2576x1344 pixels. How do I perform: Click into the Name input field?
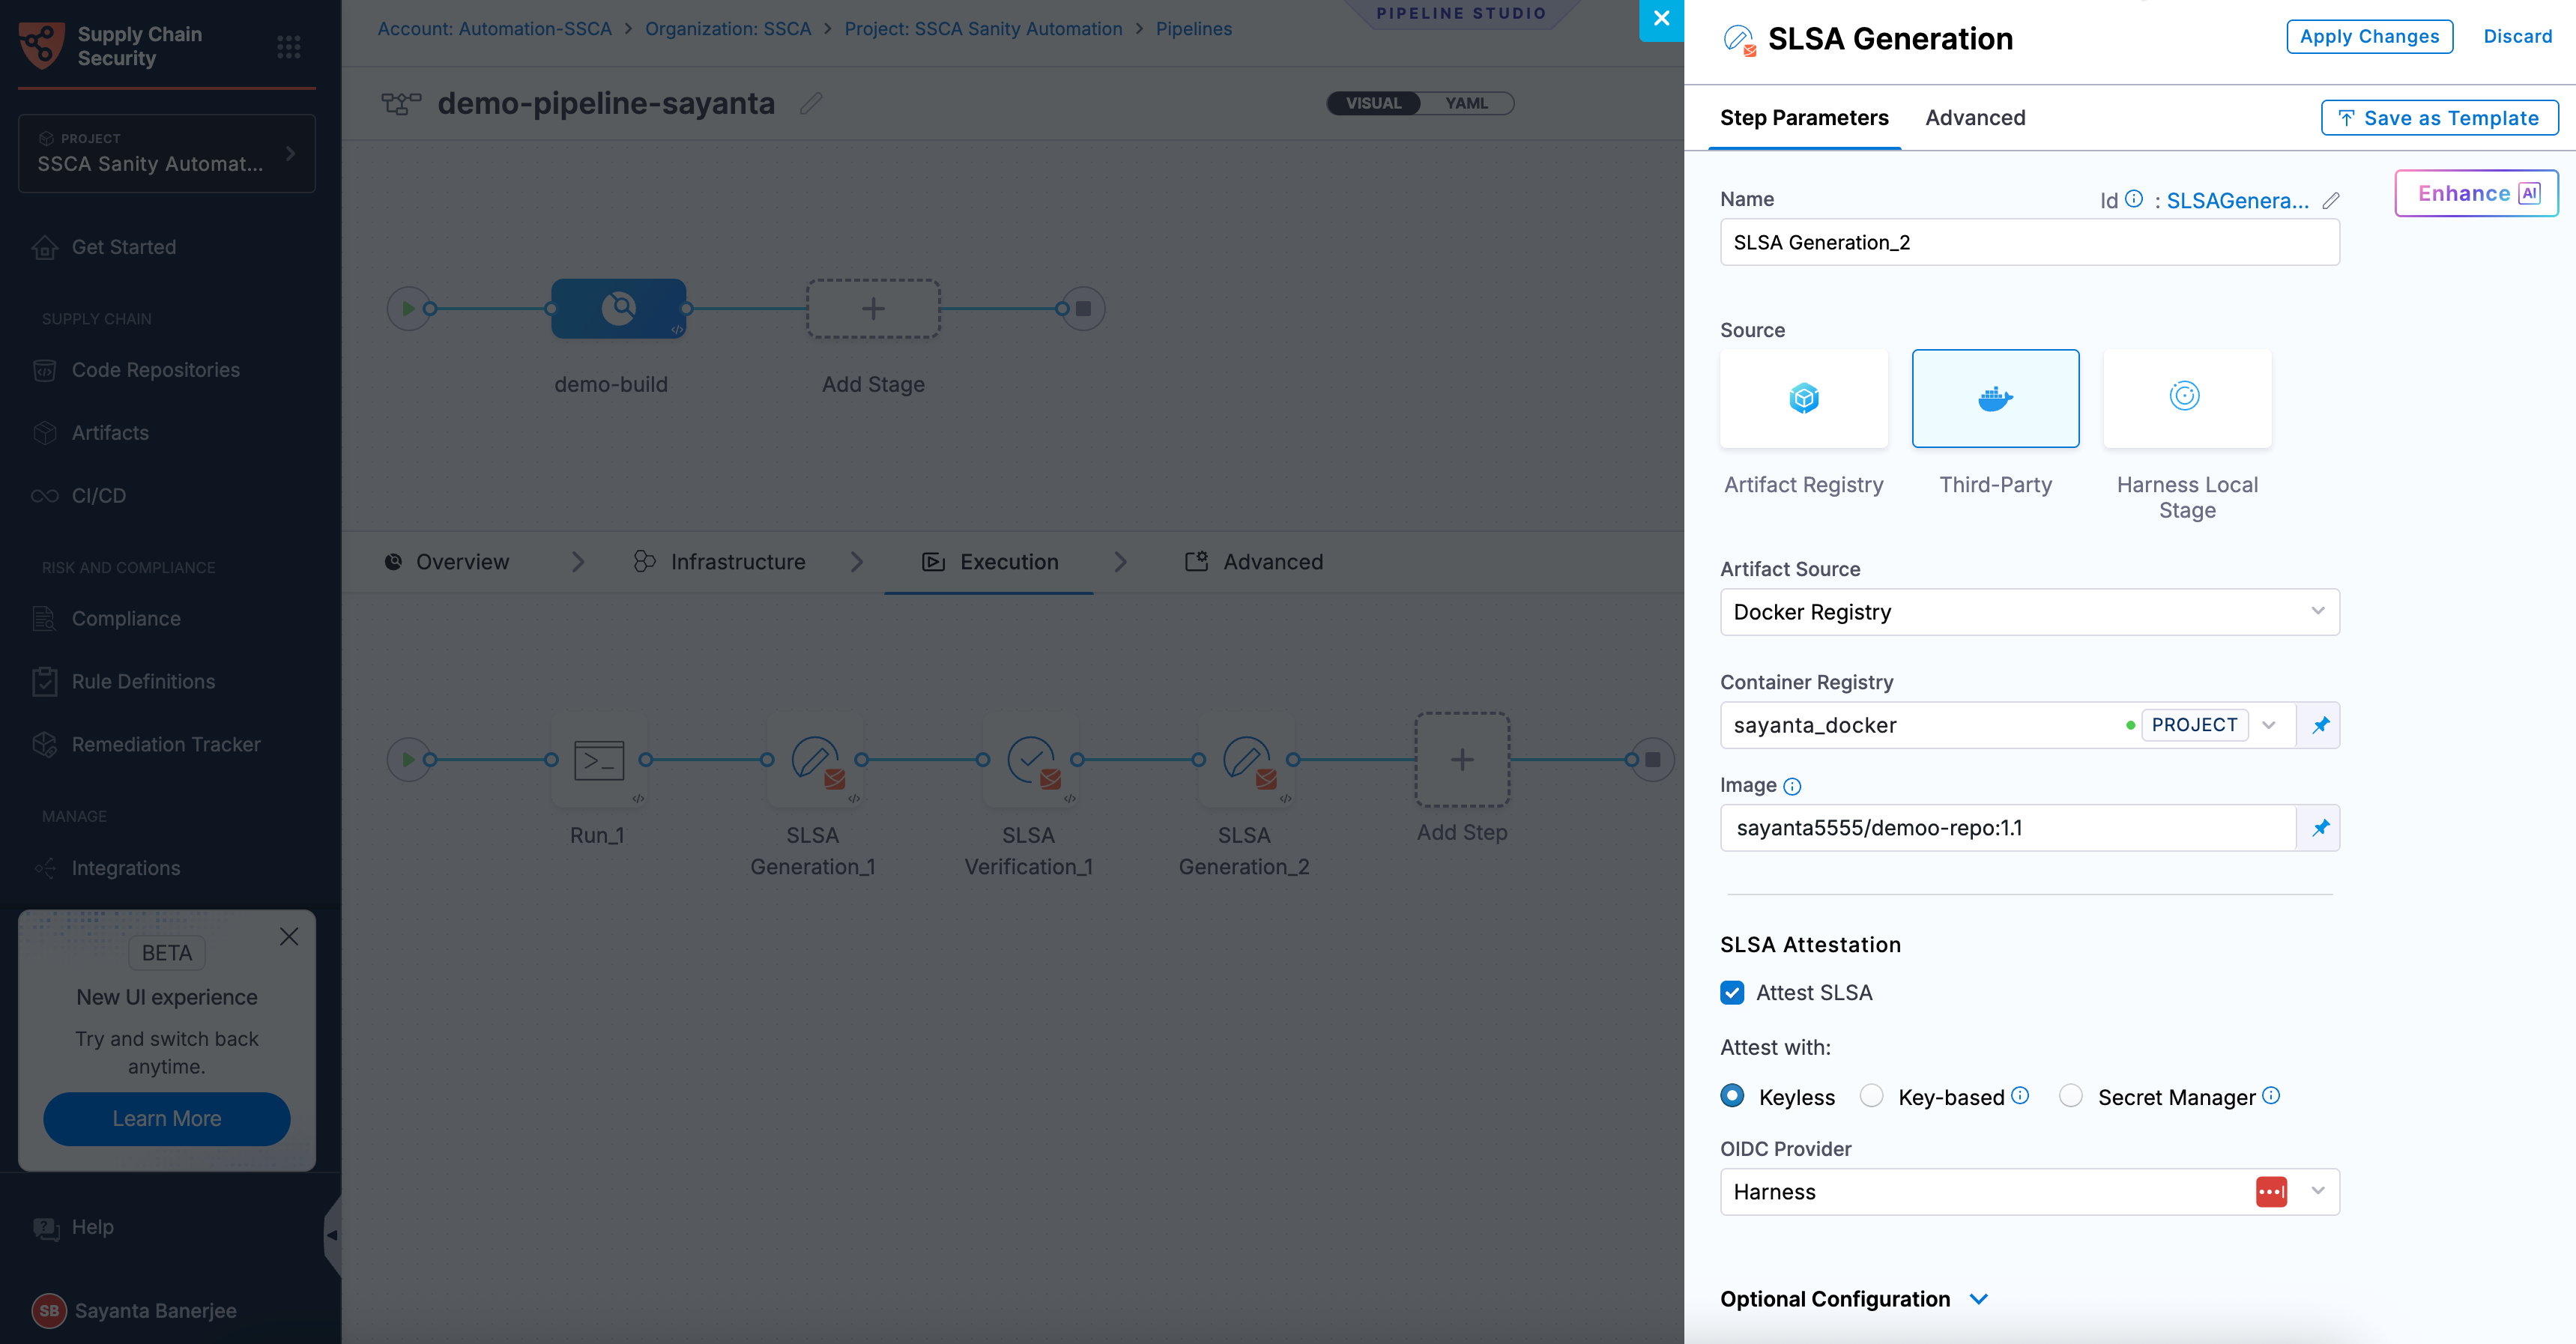pos(2029,242)
